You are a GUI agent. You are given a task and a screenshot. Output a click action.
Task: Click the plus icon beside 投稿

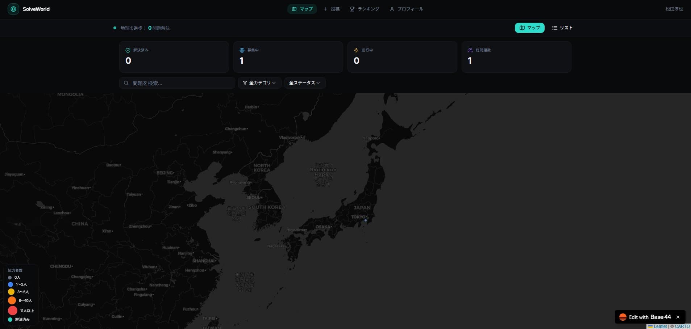point(325,9)
